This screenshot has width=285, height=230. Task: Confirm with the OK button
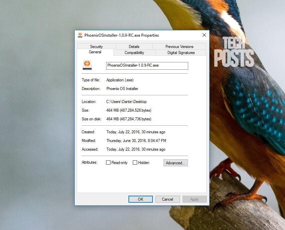click(x=140, y=199)
